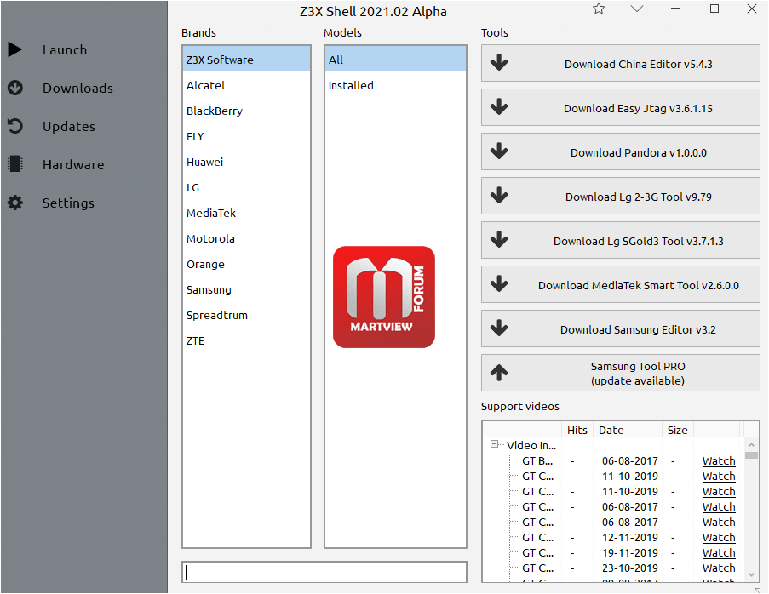This screenshot has width=769, height=594.
Task: Select Huawei brand
Action: [x=246, y=162]
